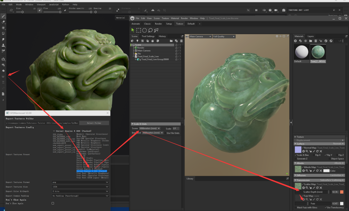Enable the Object Space checkbox
Viewport: 349px width, 211px height.
[330, 159]
